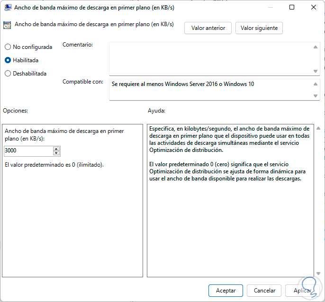Click the policy setting icon beside heading

coord(7,25)
